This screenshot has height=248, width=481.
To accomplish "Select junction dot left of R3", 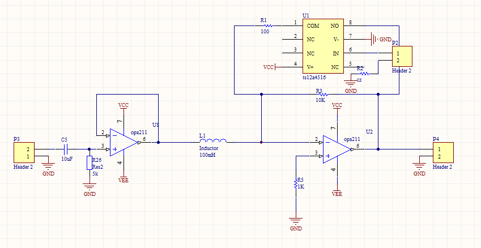I will 261,94.
